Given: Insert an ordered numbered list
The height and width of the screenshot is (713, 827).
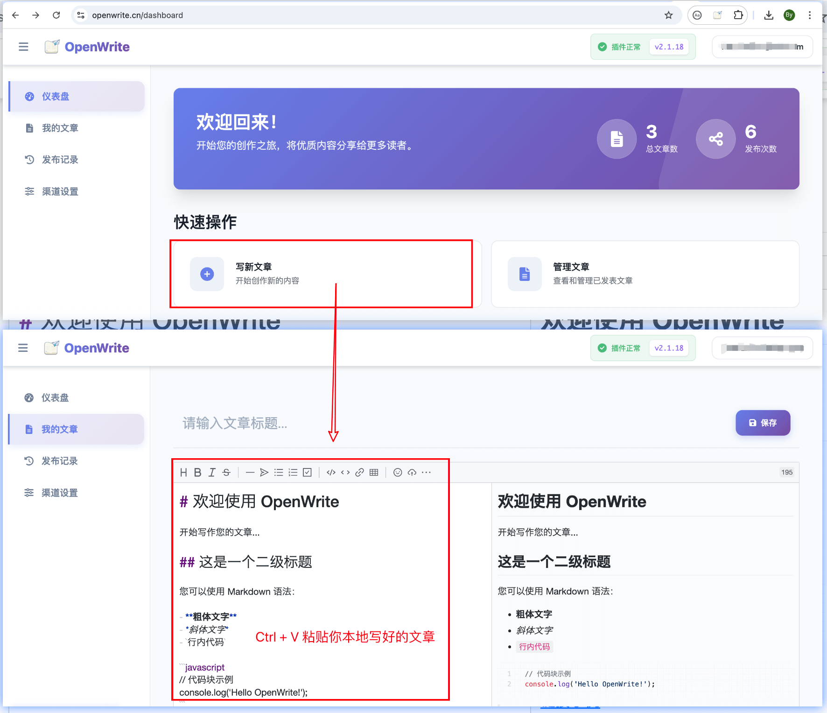Looking at the screenshot, I should (293, 472).
